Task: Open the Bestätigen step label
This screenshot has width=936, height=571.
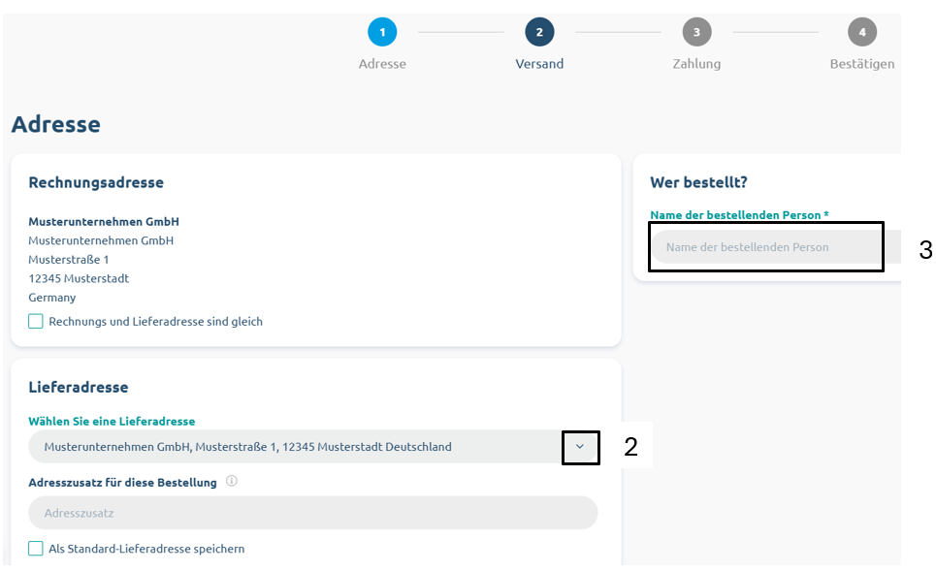Action: coord(862,64)
